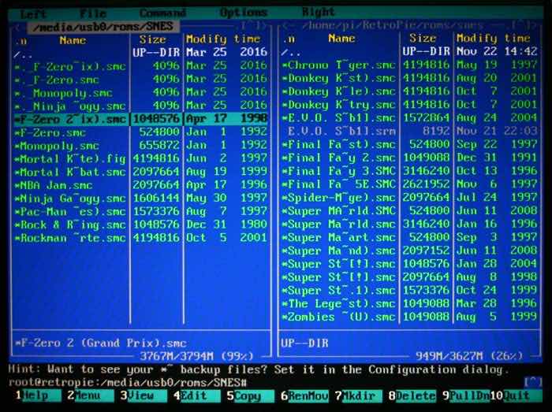Select the Mortal K~bat.smc file
Image resolution: width=552 pixels, height=412 pixels.
tap(141, 172)
